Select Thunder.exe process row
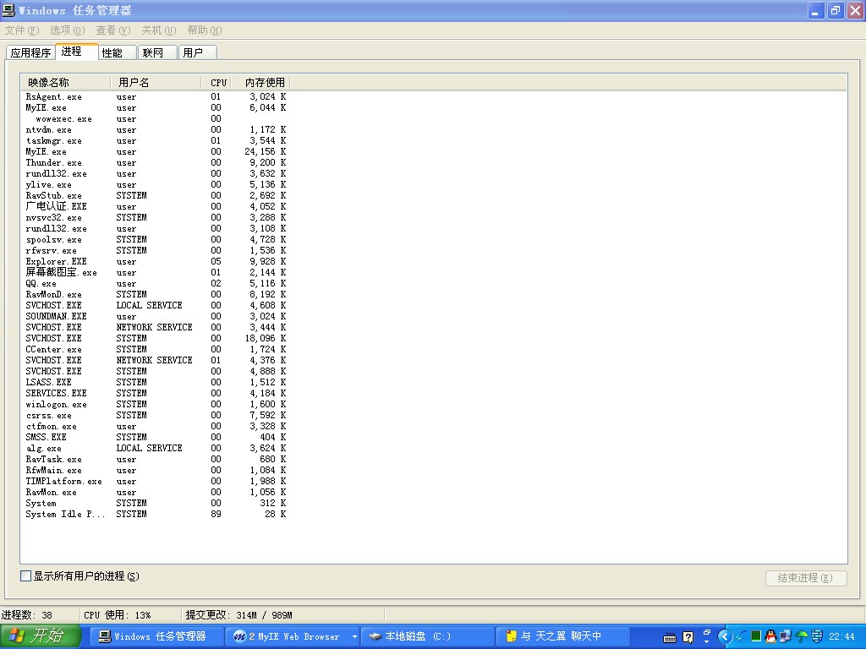Viewport: 866px width, 649px height. point(156,163)
